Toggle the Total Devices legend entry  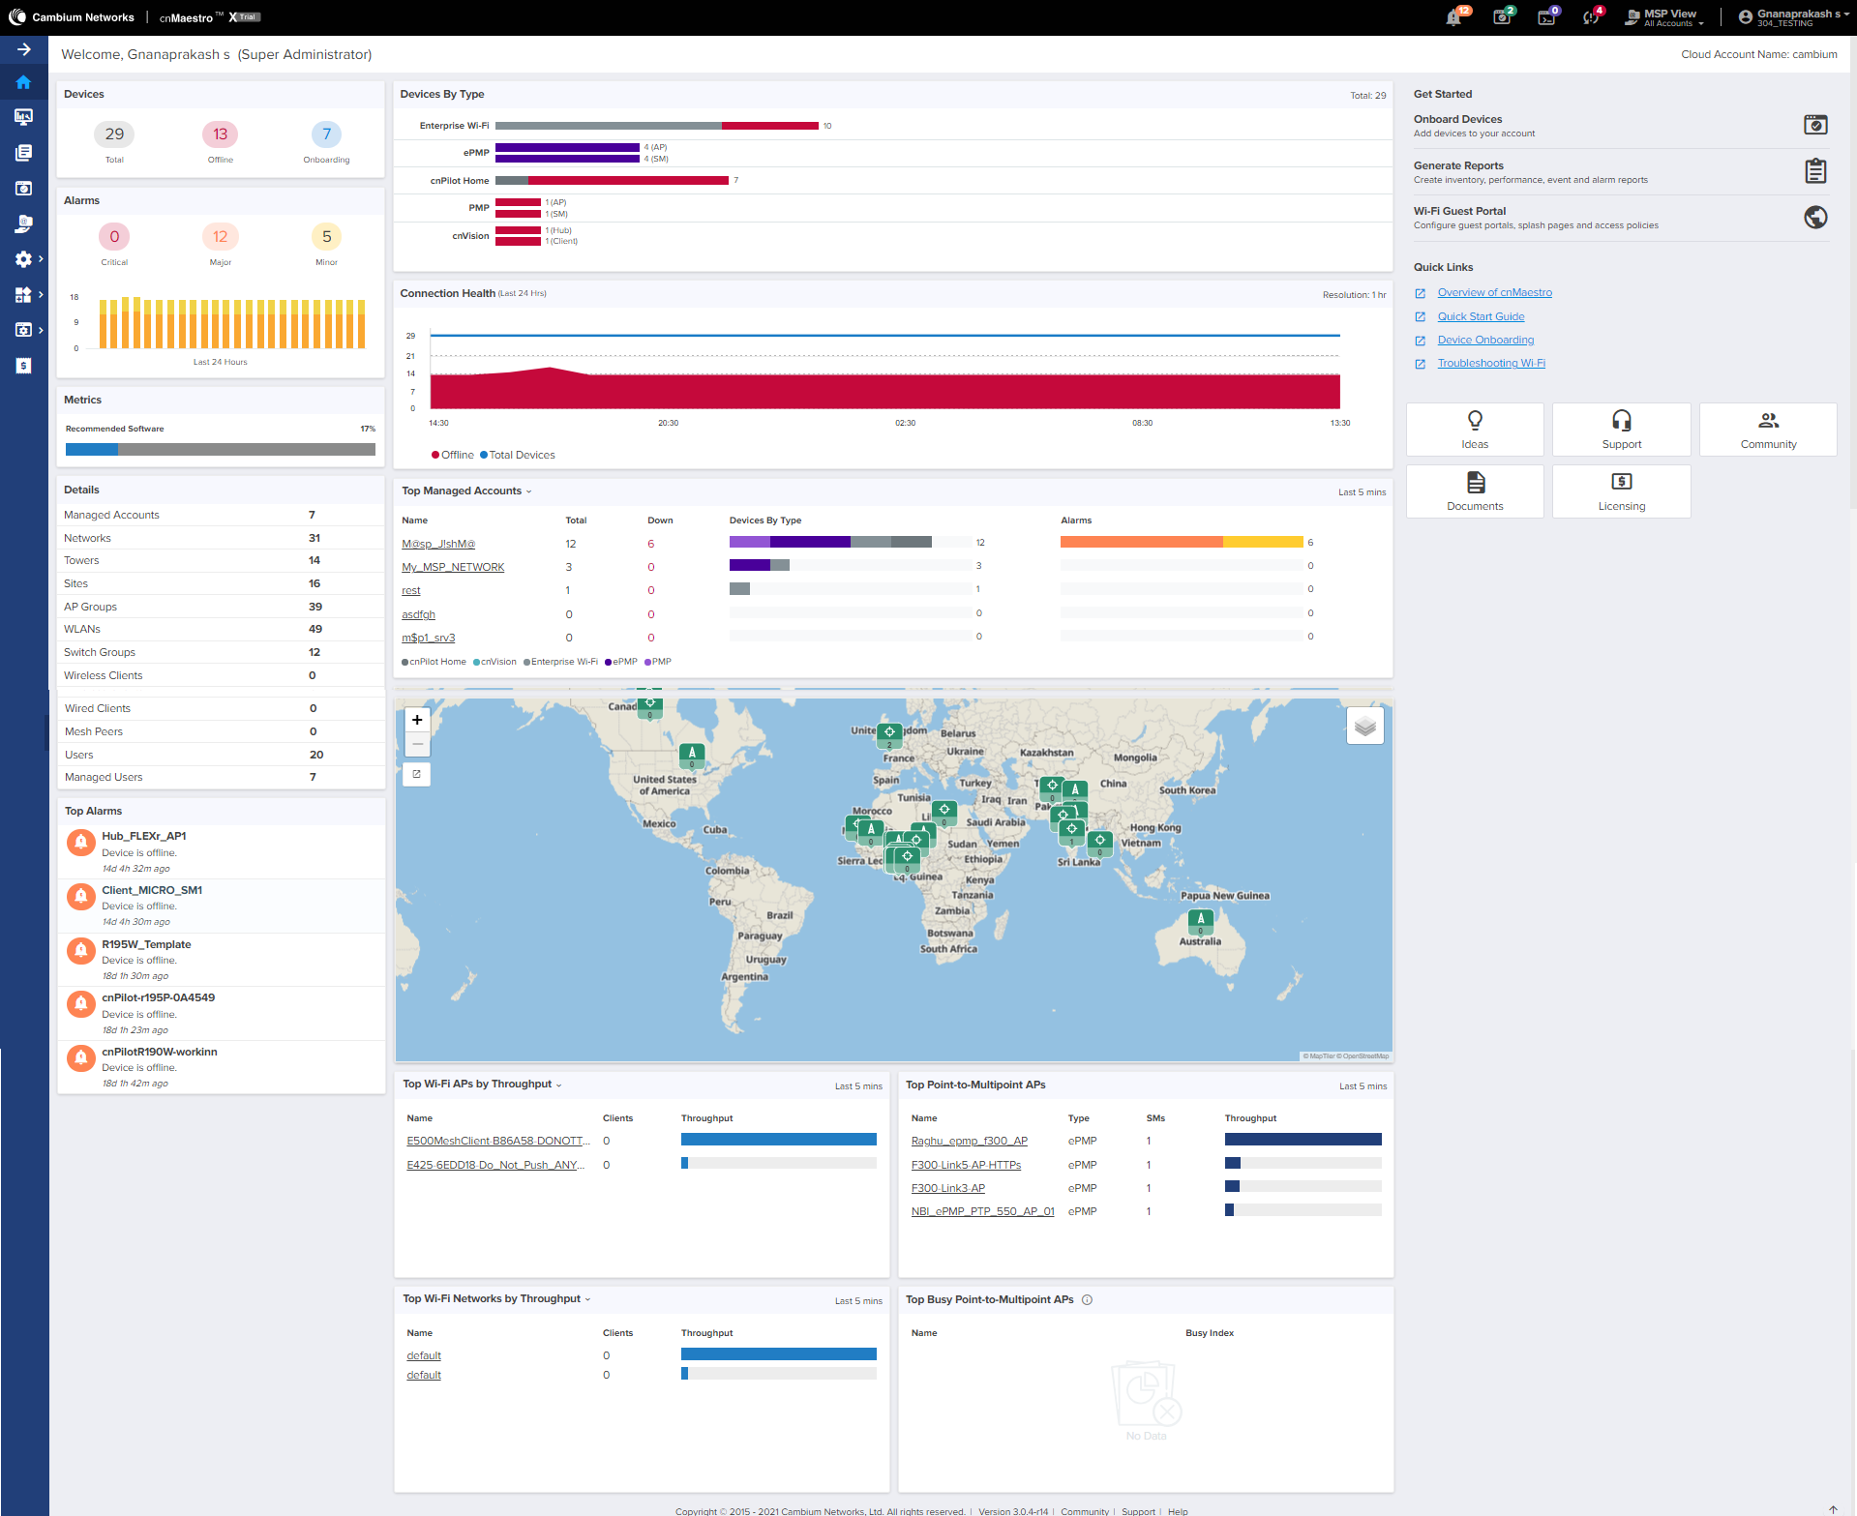[x=518, y=456]
